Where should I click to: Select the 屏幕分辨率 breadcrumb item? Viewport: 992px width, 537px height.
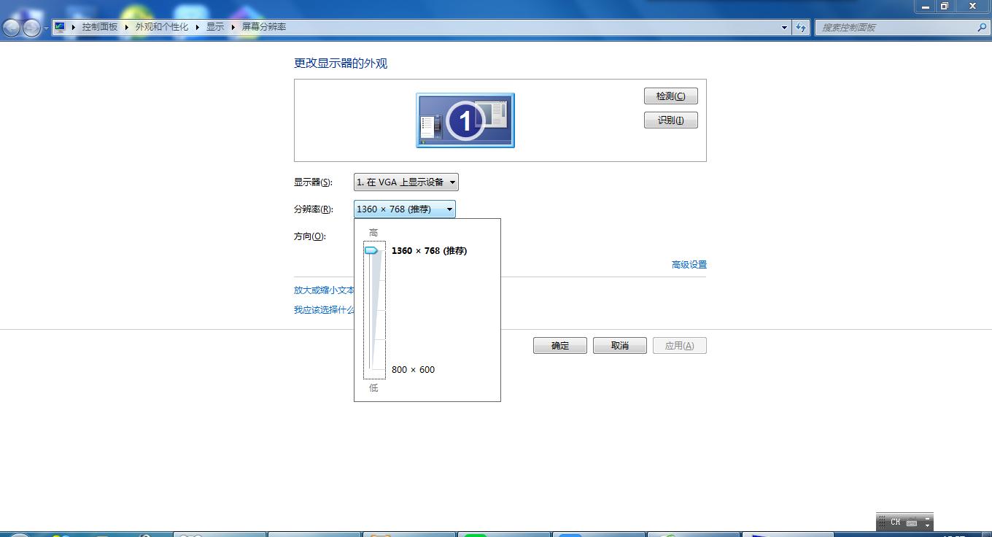(264, 27)
